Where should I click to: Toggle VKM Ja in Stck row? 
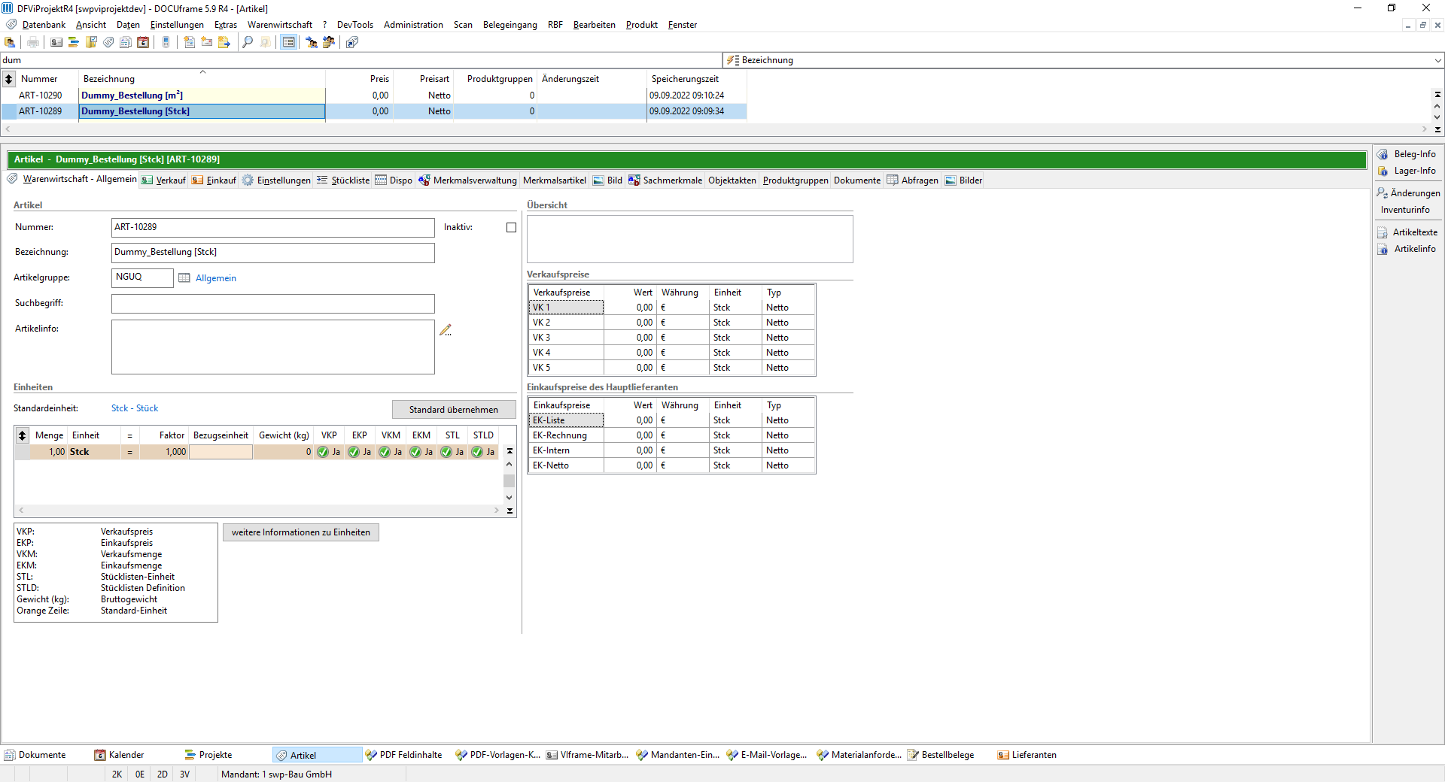tap(391, 452)
